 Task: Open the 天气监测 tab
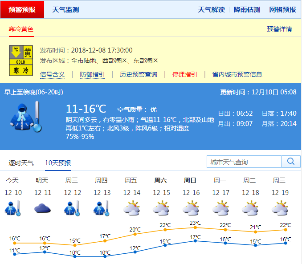(x=65, y=9)
